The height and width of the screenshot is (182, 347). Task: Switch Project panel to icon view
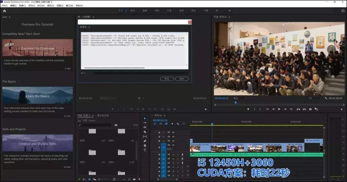click(89, 179)
